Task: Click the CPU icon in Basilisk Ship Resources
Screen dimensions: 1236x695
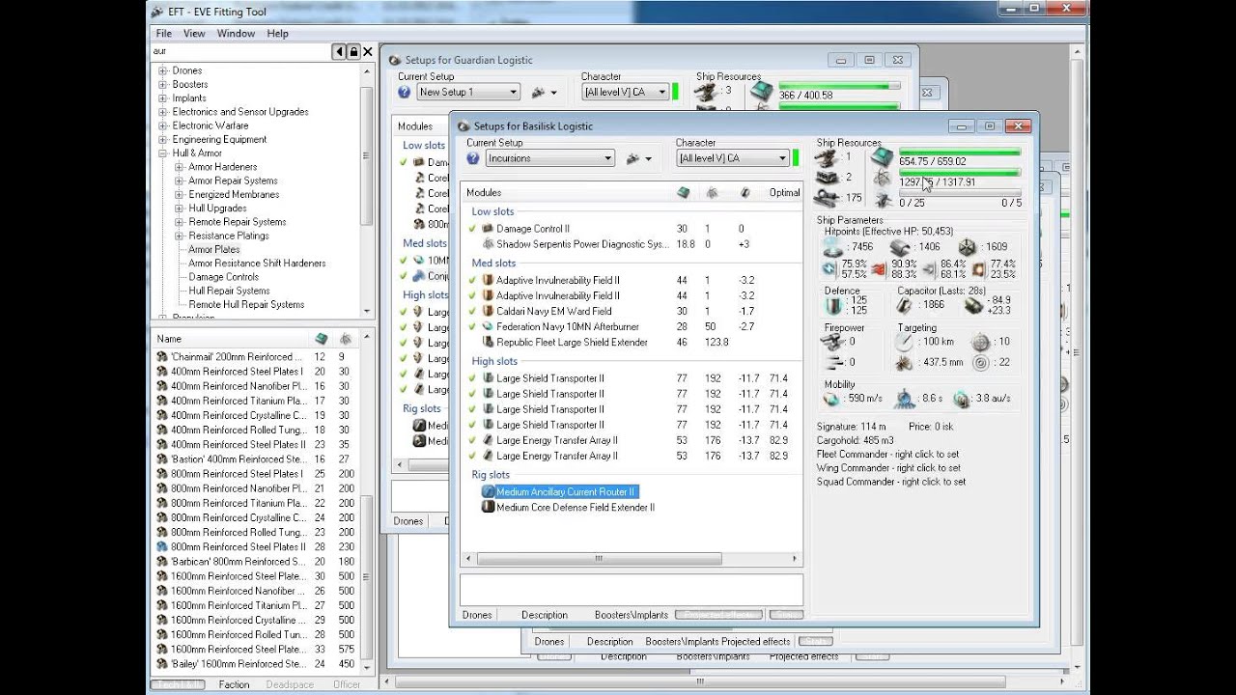Action: point(882,157)
